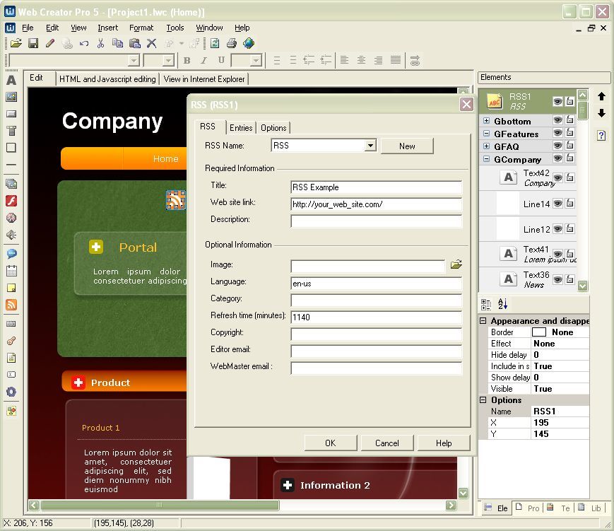614x531 pixels.
Task: Collapse the Options properties section
Action: [x=483, y=399]
